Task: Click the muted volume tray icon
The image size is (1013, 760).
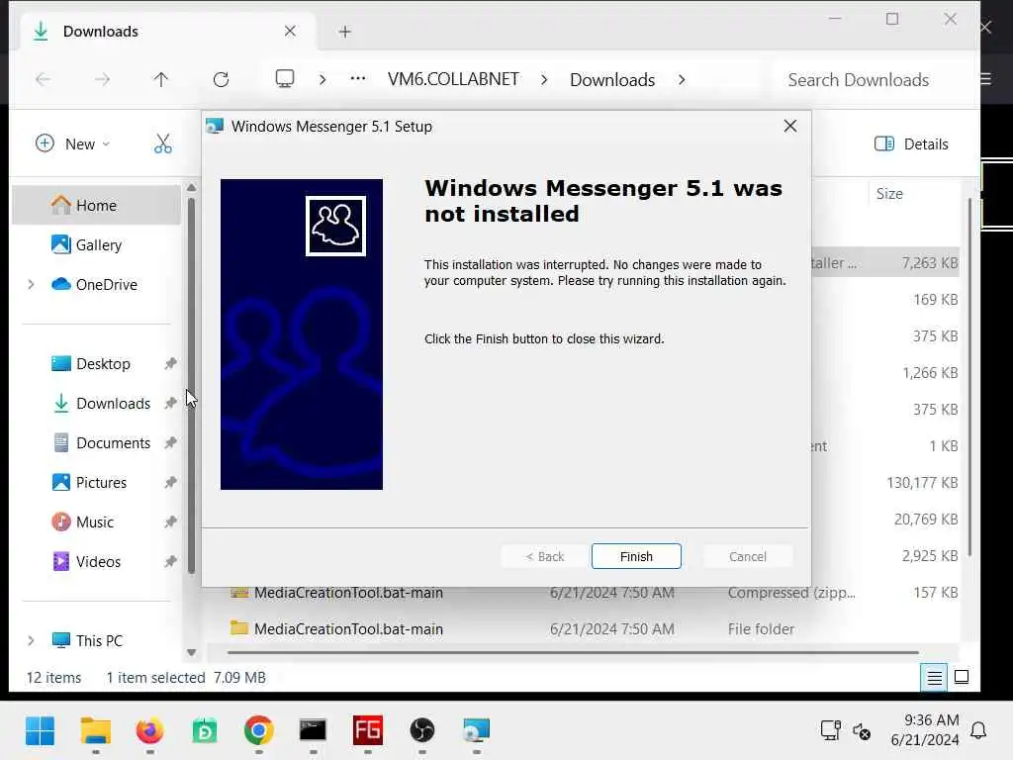Action: [x=861, y=731]
